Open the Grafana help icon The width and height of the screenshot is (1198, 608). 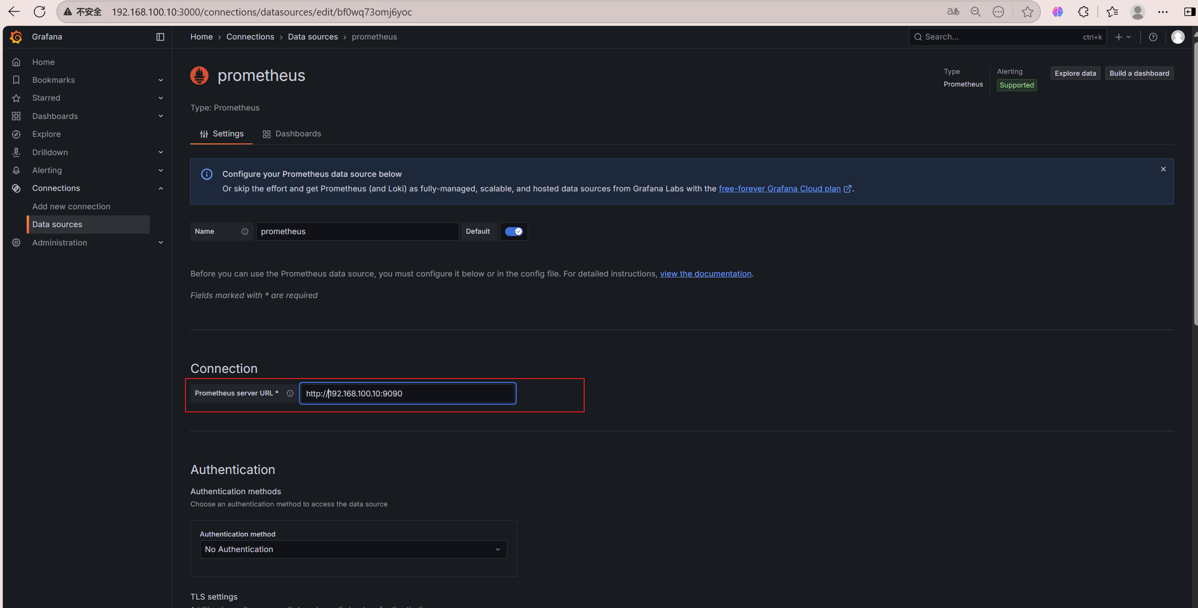[x=1153, y=37]
